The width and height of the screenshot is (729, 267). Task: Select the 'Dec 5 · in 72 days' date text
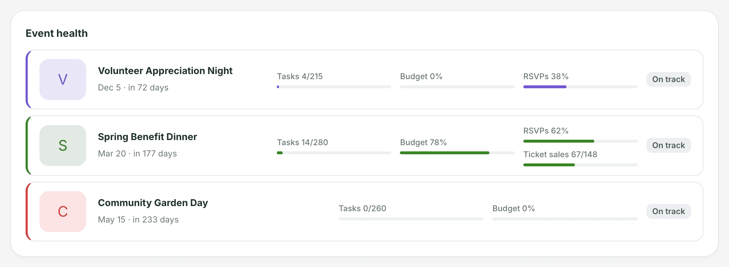pos(133,88)
